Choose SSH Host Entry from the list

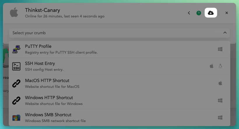pos(119,66)
